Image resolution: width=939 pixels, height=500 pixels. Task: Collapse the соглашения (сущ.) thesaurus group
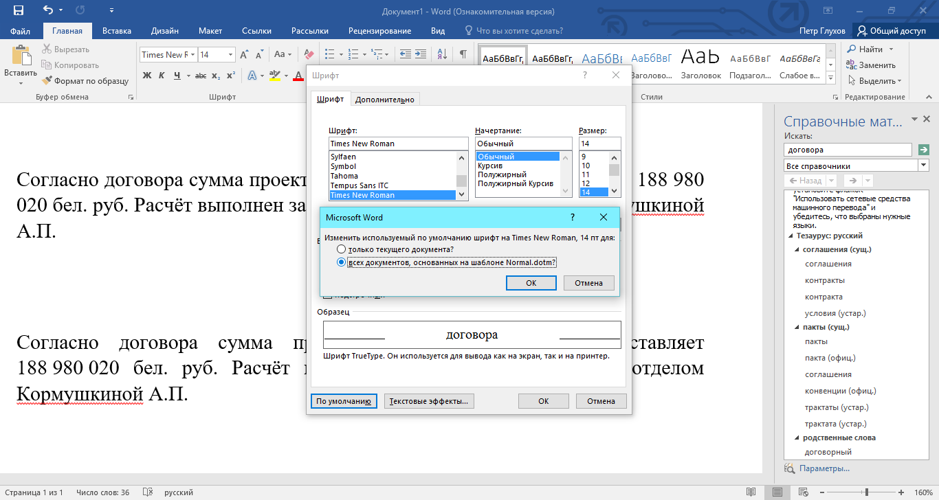pyautogui.click(x=797, y=250)
